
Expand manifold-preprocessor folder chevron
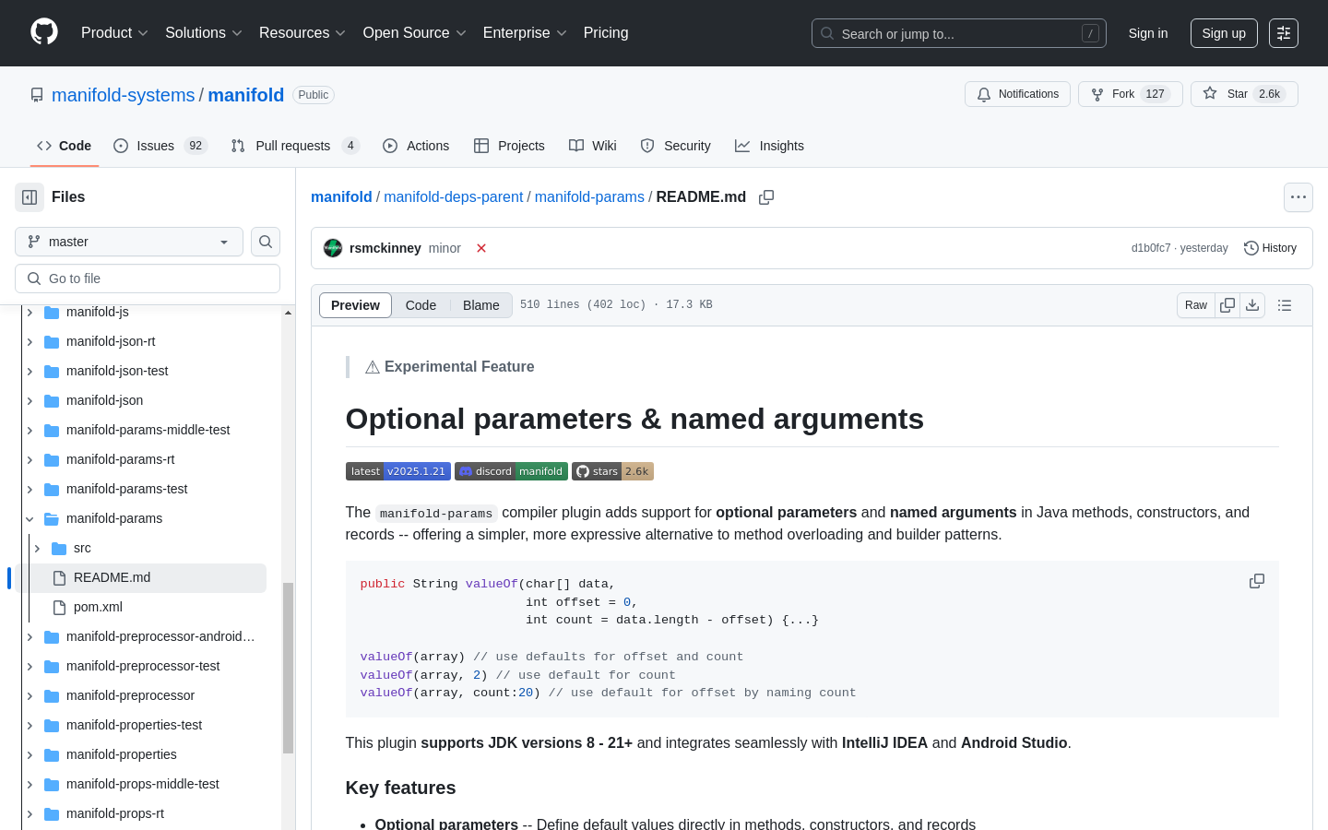30,695
